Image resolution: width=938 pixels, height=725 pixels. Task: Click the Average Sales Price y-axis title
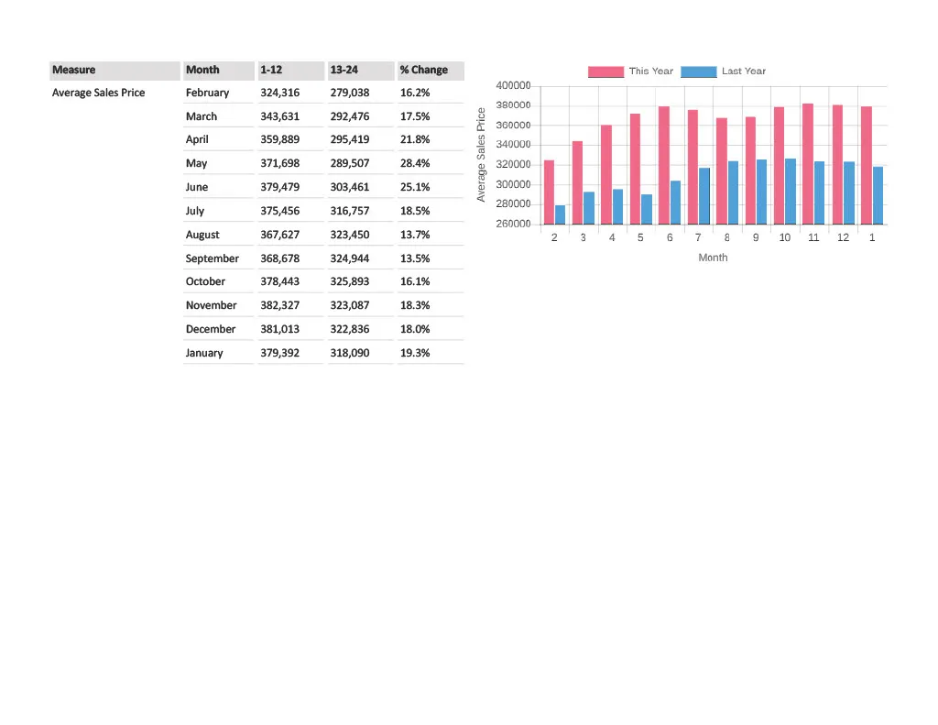pyautogui.click(x=481, y=155)
